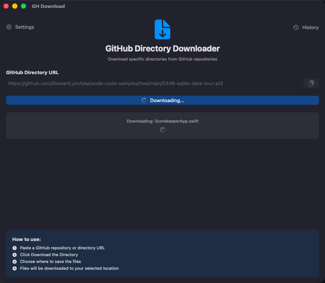This screenshot has width=325, height=283.
Task: Click the 'GitHub Directory URL' label
Action: point(32,73)
